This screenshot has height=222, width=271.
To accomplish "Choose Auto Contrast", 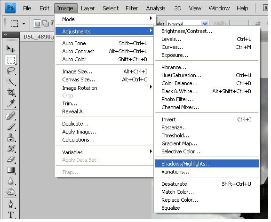I will point(104,51).
